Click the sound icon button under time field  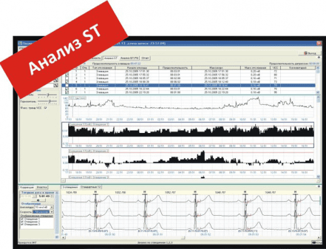pyautogui.click(x=38, y=200)
